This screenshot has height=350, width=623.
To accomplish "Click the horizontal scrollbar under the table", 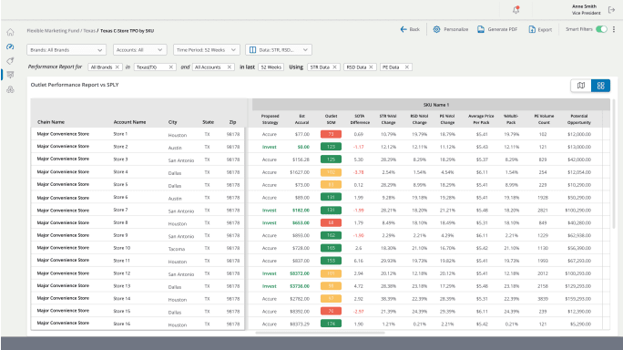I will coord(320,333).
